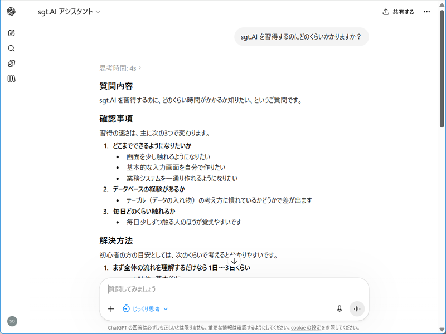
Task: Click the bullet 画面を少し触れるようになりたい
Action: (x=168, y=157)
